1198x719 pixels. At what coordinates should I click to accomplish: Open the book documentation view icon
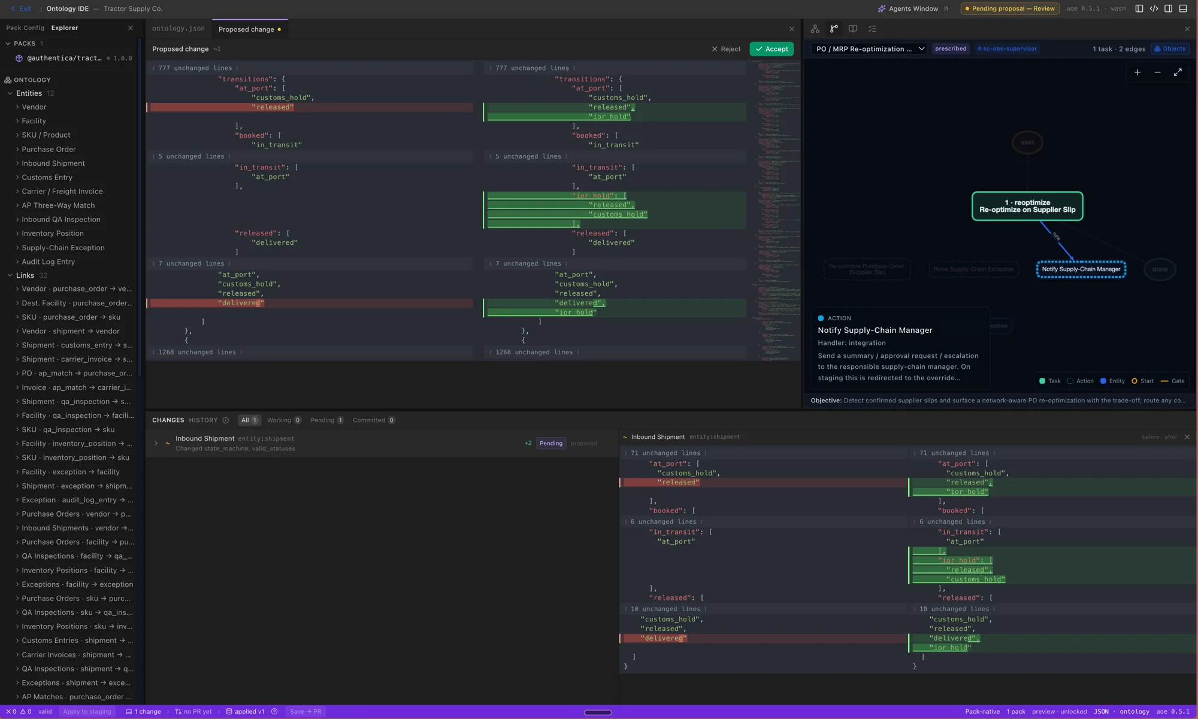coord(853,29)
